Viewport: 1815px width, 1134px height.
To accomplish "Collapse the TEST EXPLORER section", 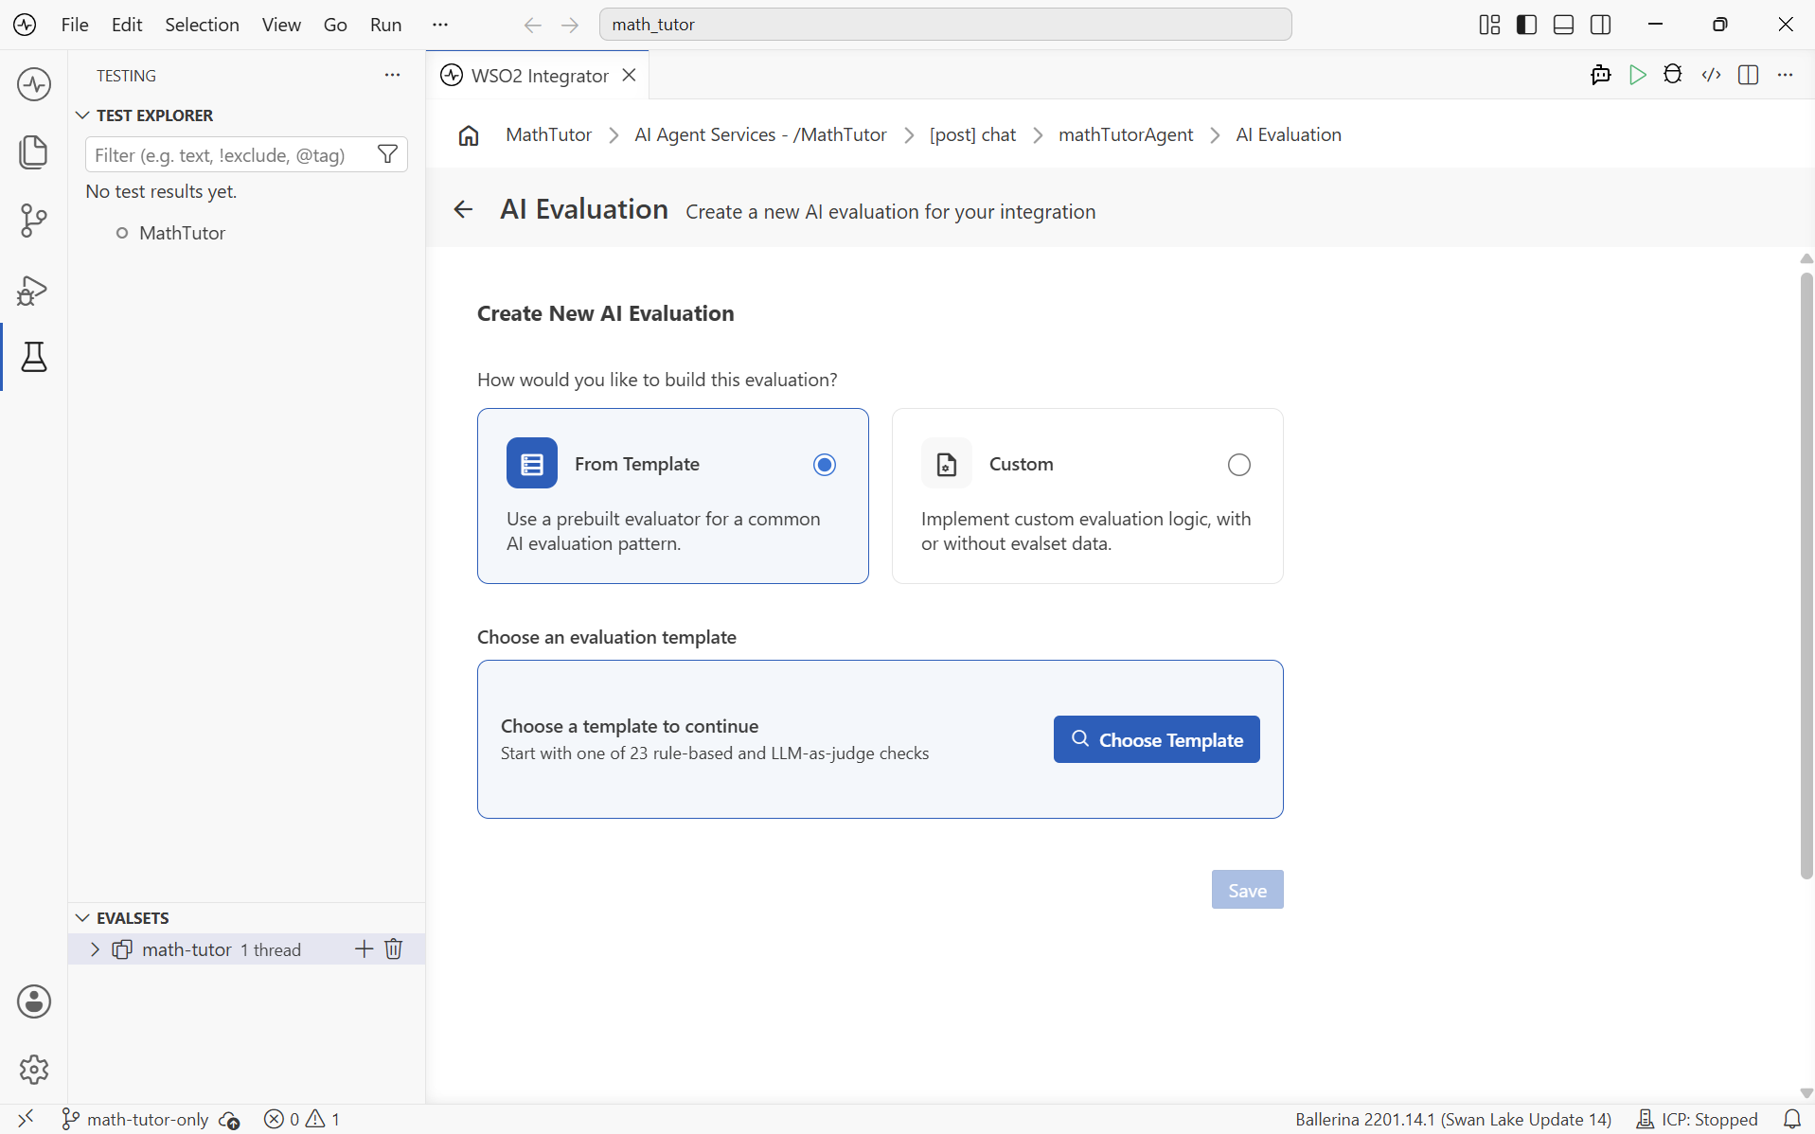I will (83, 115).
